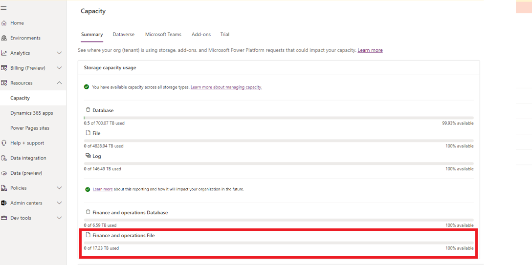532x265 pixels.
Task: Click the 'Finance and operations Database' label
Action: (130, 213)
